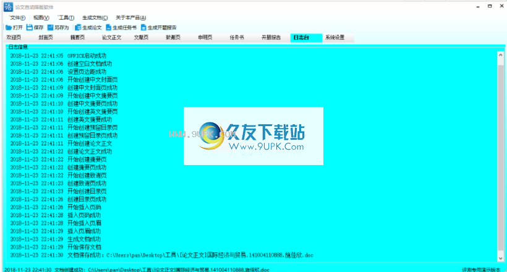The image size is (507, 272).
Task: Click the 另存为 (Save As) toolbar button
Action: pos(58,27)
